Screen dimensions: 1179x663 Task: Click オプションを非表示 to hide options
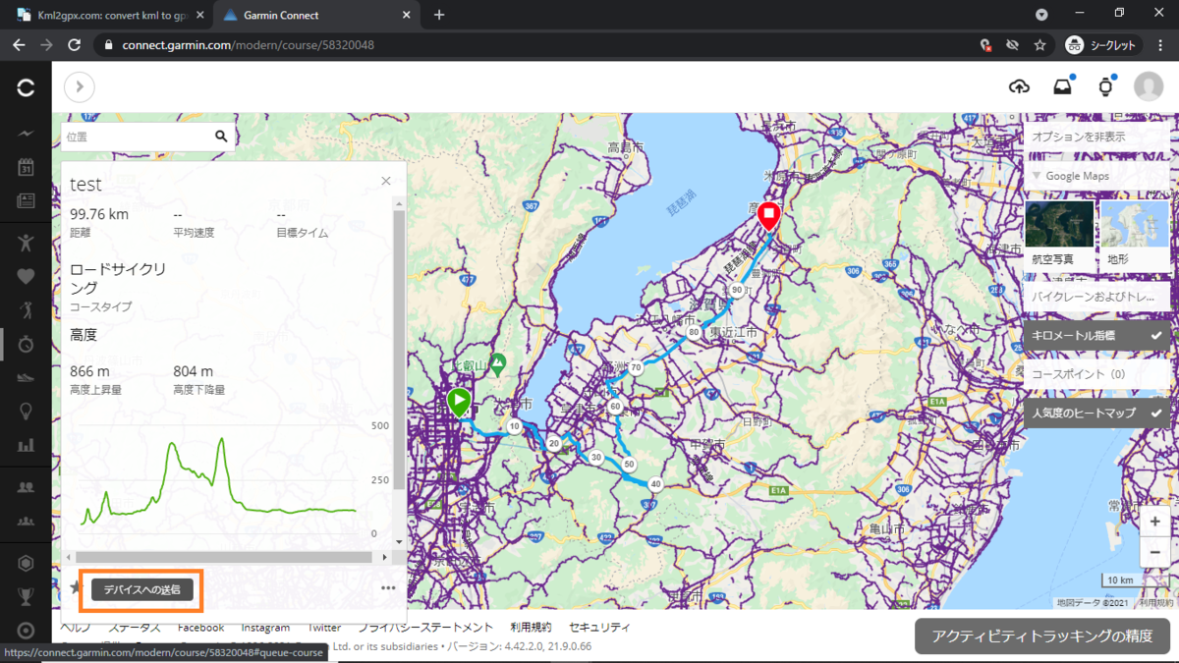coord(1096,137)
